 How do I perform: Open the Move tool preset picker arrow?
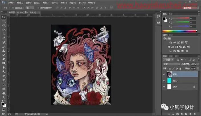9,8
